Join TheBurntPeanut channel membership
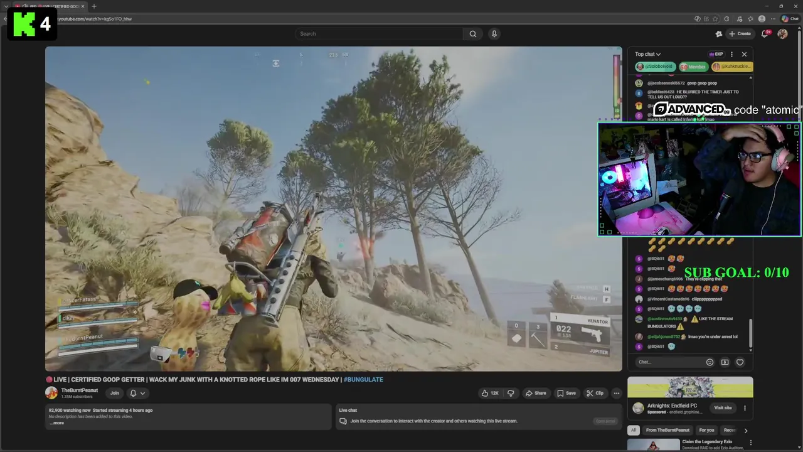 coord(115,393)
